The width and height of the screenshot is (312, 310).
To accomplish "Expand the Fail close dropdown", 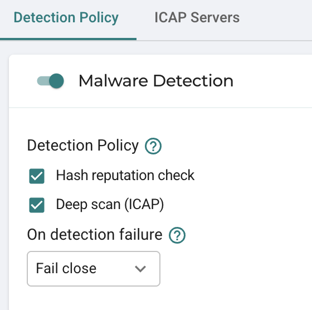I will click(x=94, y=269).
